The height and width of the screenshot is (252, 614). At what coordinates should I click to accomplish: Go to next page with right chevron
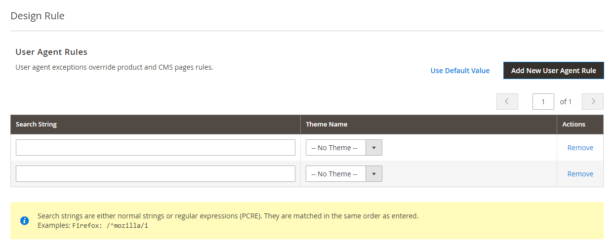[x=593, y=101]
